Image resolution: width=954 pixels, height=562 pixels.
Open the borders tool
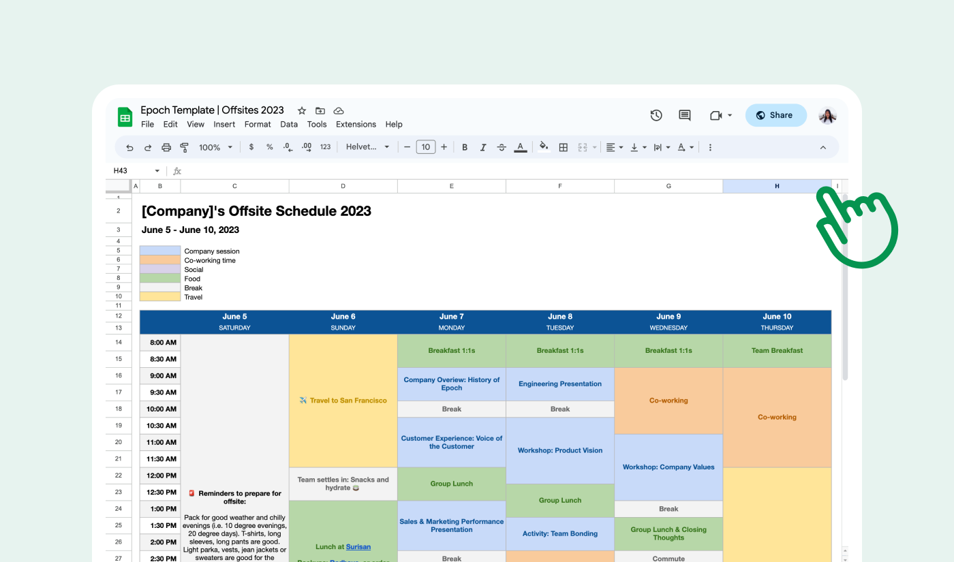tap(564, 147)
